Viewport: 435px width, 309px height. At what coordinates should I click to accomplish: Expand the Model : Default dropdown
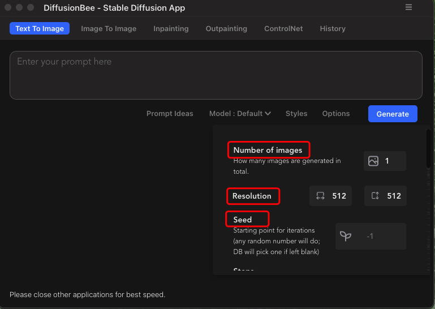pos(240,114)
